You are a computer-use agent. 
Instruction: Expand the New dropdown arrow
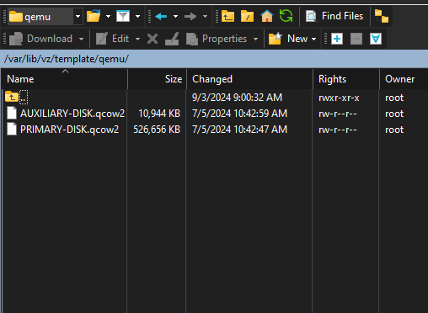314,39
